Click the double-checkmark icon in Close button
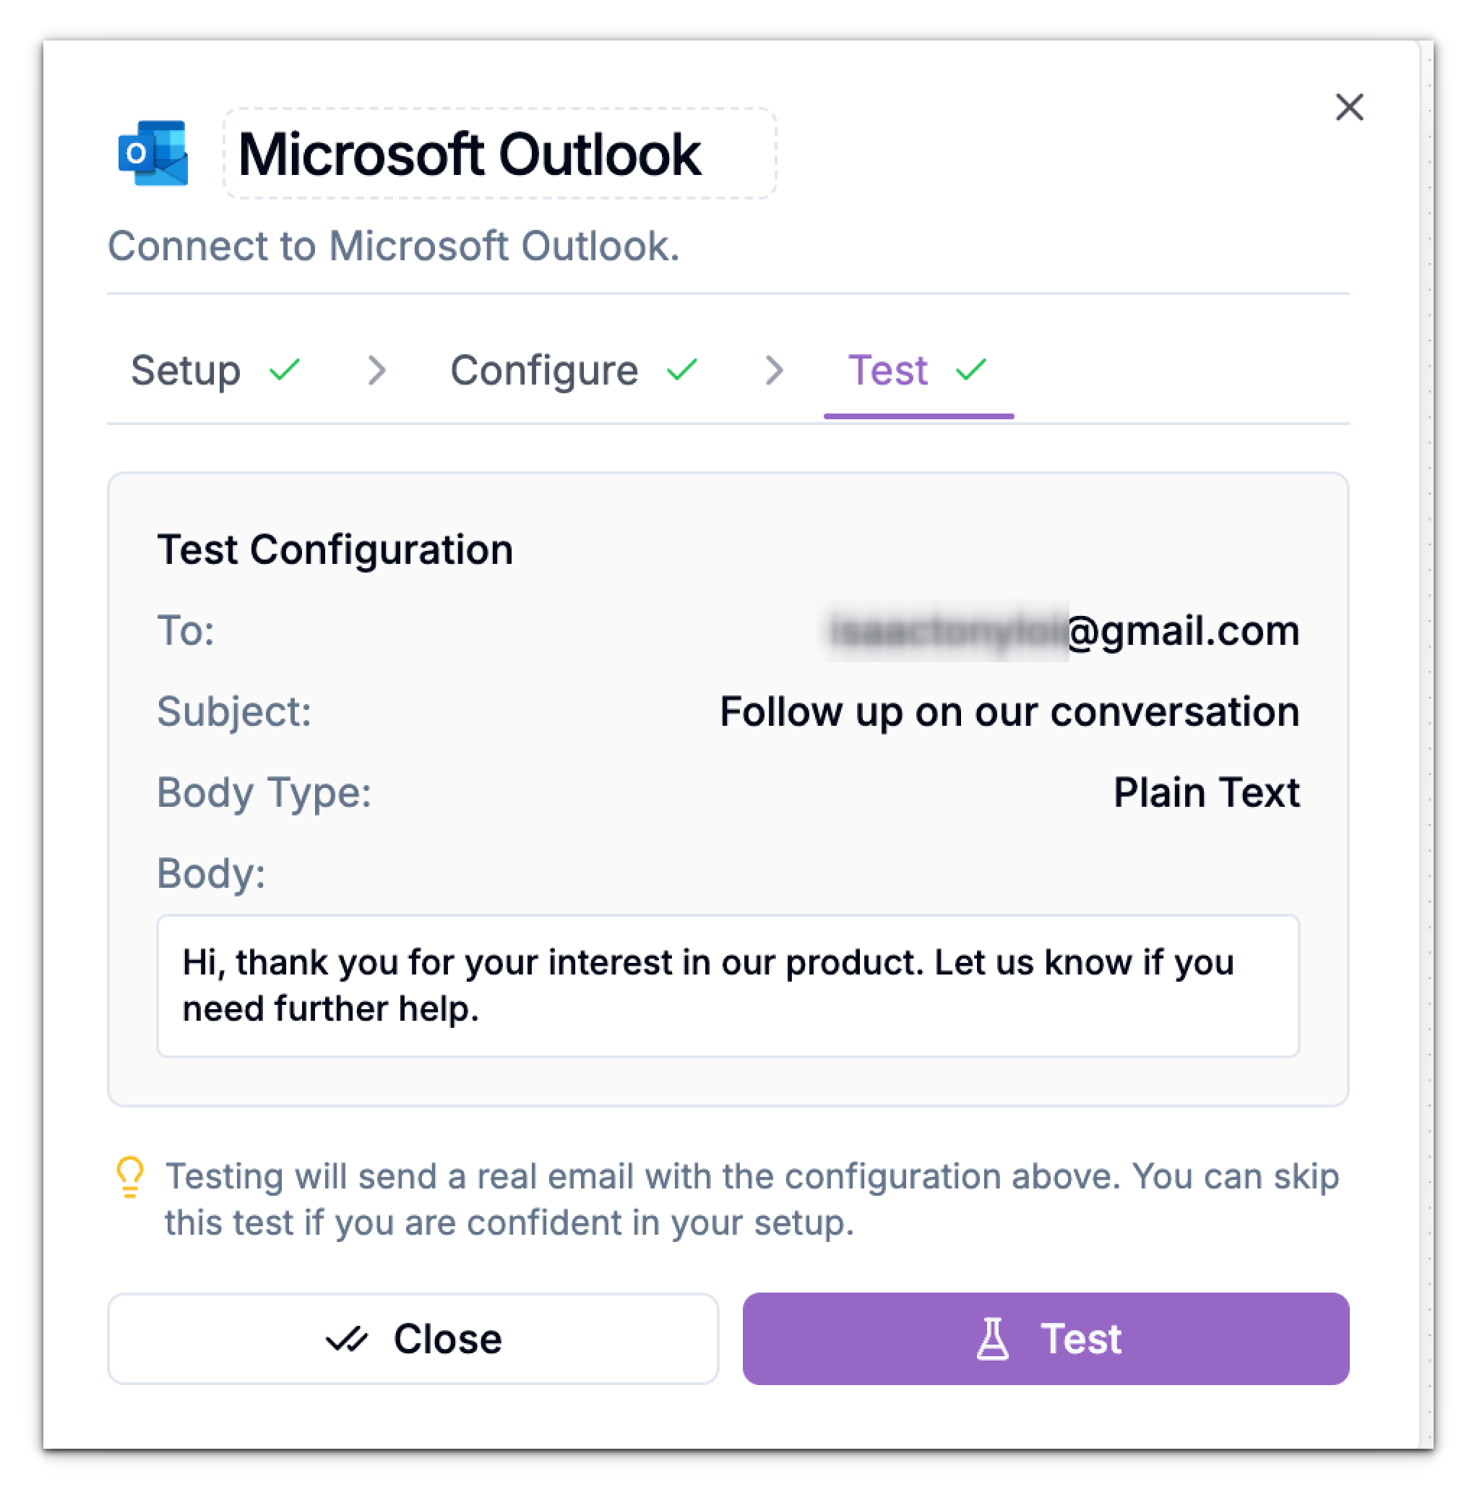 click(x=349, y=1338)
